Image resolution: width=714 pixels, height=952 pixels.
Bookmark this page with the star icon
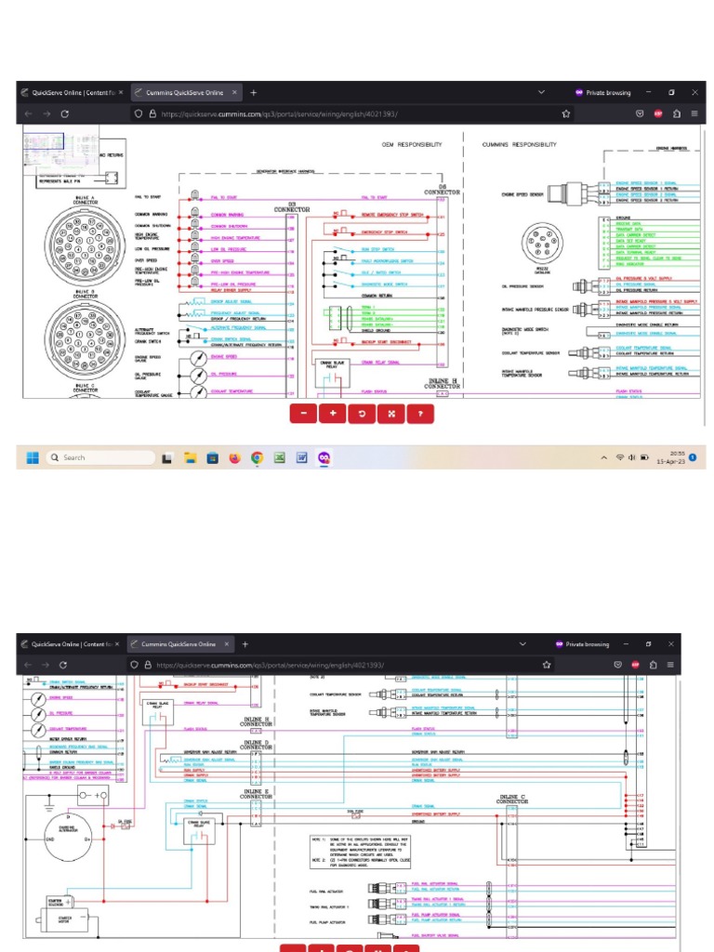[x=565, y=113]
